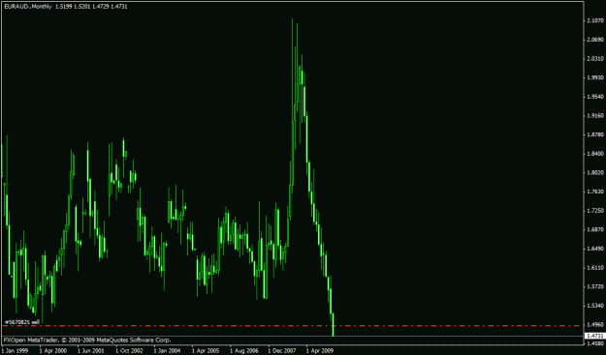This screenshot has width=606, height=355.
Task: Click the 1.8400 price scale label
Action: coord(595,154)
